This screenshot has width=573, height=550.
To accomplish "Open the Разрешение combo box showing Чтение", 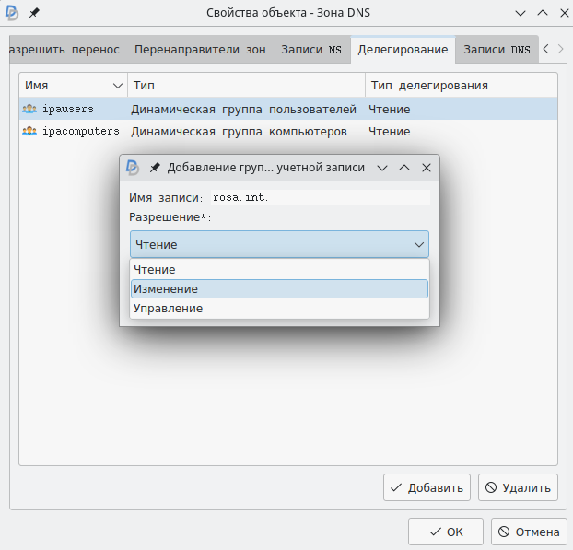I will 279,244.
